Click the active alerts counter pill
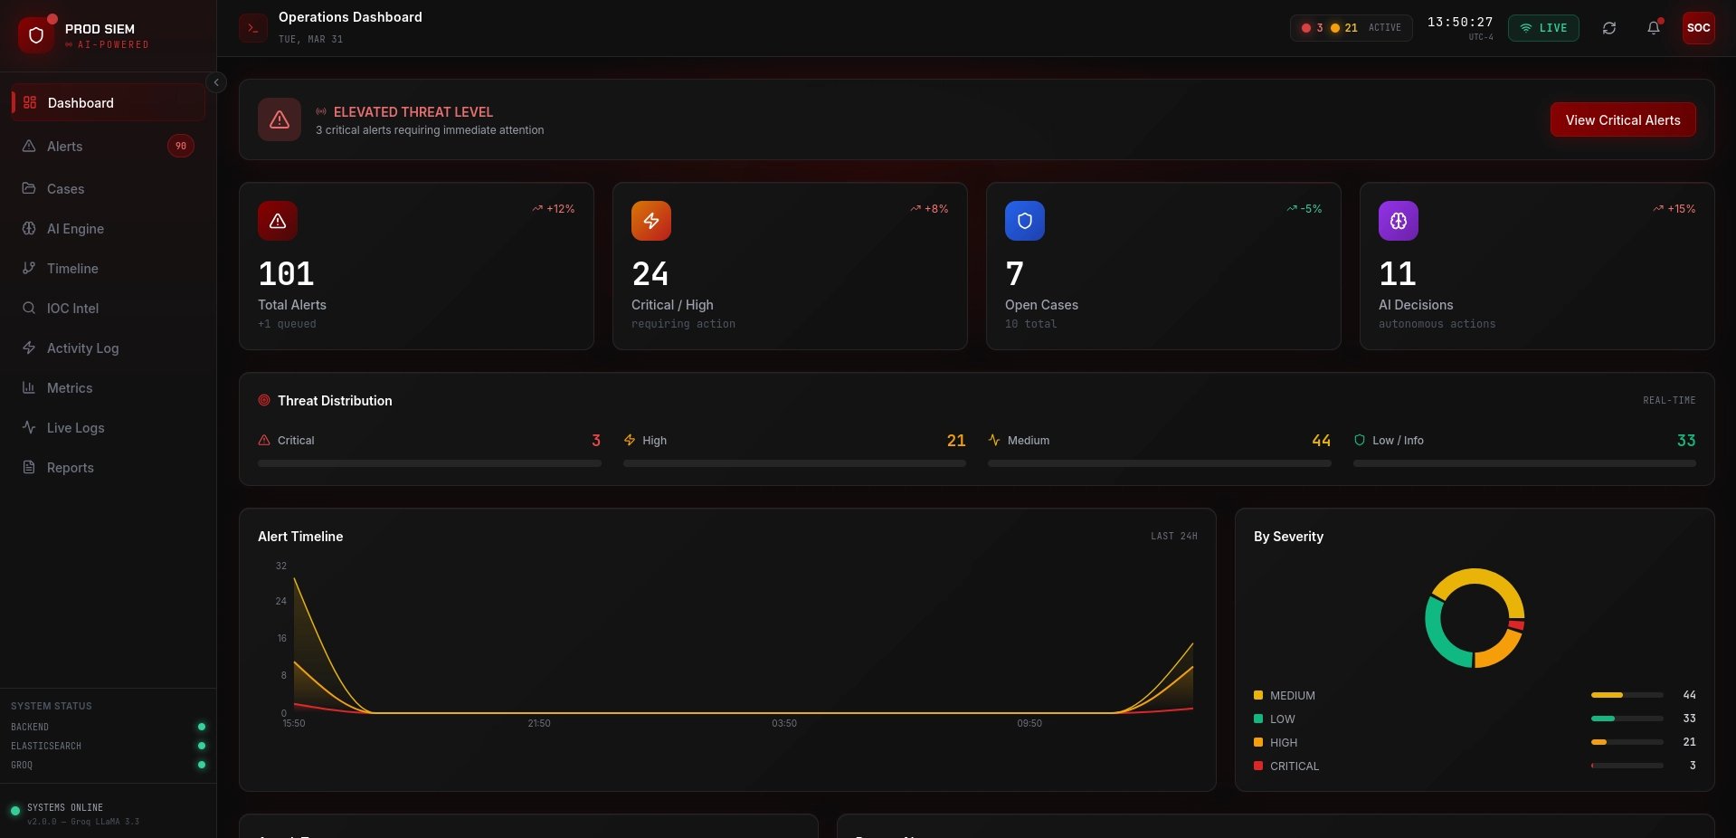 [1351, 28]
